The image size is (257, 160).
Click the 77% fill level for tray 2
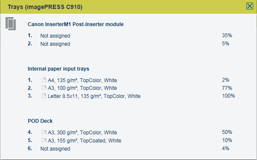pyautogui.click(x=227, y=88)
